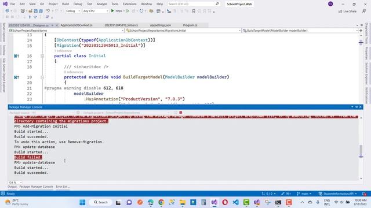Expand the https launch profile dropdown arrow
The height and width of the screenshot is (208, 371).
click(x=123, y=11)
